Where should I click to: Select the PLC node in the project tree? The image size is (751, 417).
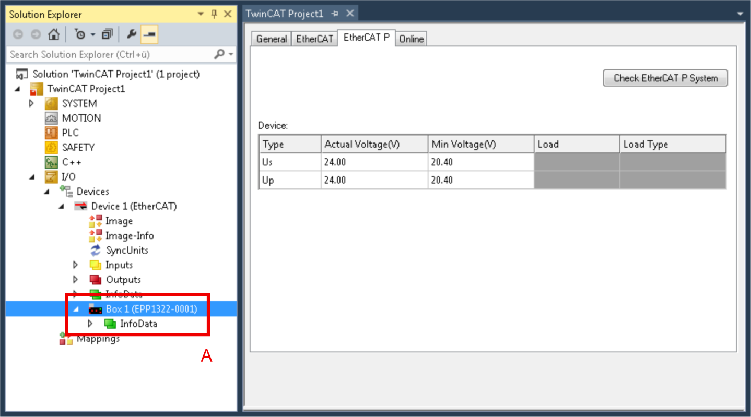(x=71, y=133)
